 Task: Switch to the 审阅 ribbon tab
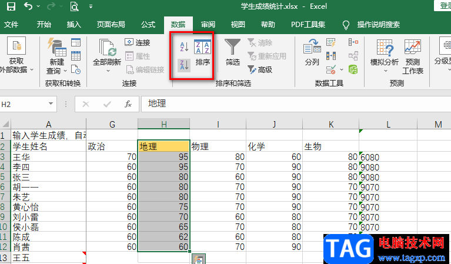tap(208, 25)
